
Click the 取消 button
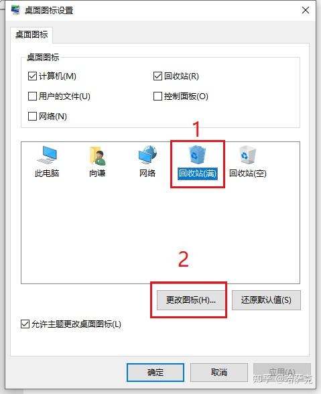[219, 373]
